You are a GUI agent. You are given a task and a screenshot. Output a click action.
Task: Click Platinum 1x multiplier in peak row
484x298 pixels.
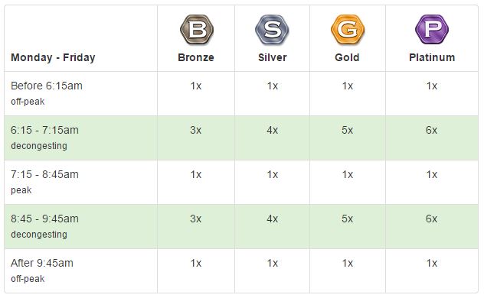coord(432,174)
